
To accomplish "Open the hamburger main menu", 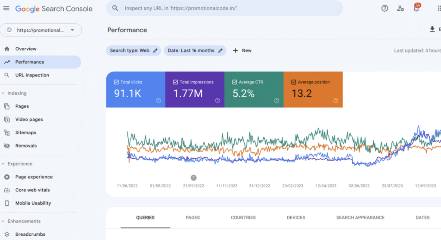I will click(6, 9).
